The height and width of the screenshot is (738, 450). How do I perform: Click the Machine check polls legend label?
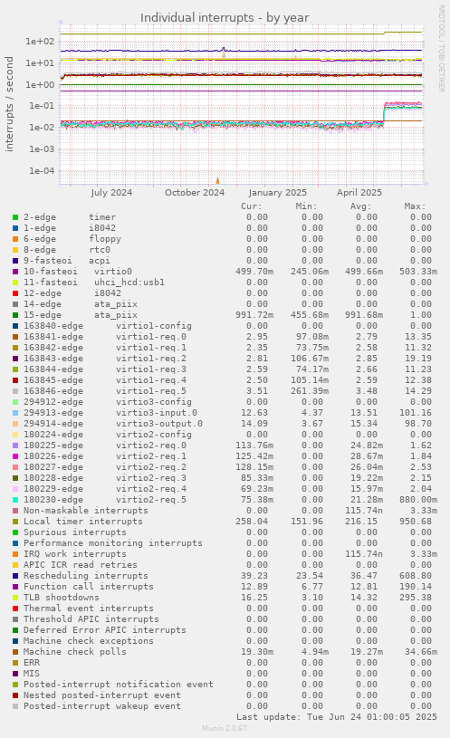click(75, 652)
